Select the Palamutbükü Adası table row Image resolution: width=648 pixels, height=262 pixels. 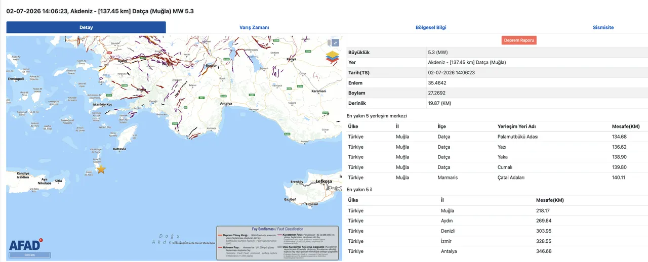tap(497, 137)
